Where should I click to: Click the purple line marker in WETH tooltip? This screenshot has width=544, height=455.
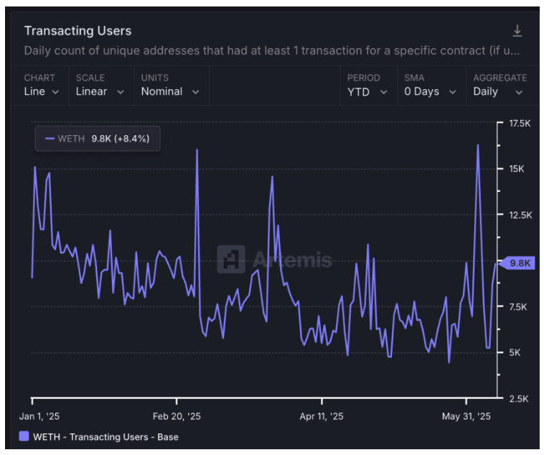click(x=50, y=139)
